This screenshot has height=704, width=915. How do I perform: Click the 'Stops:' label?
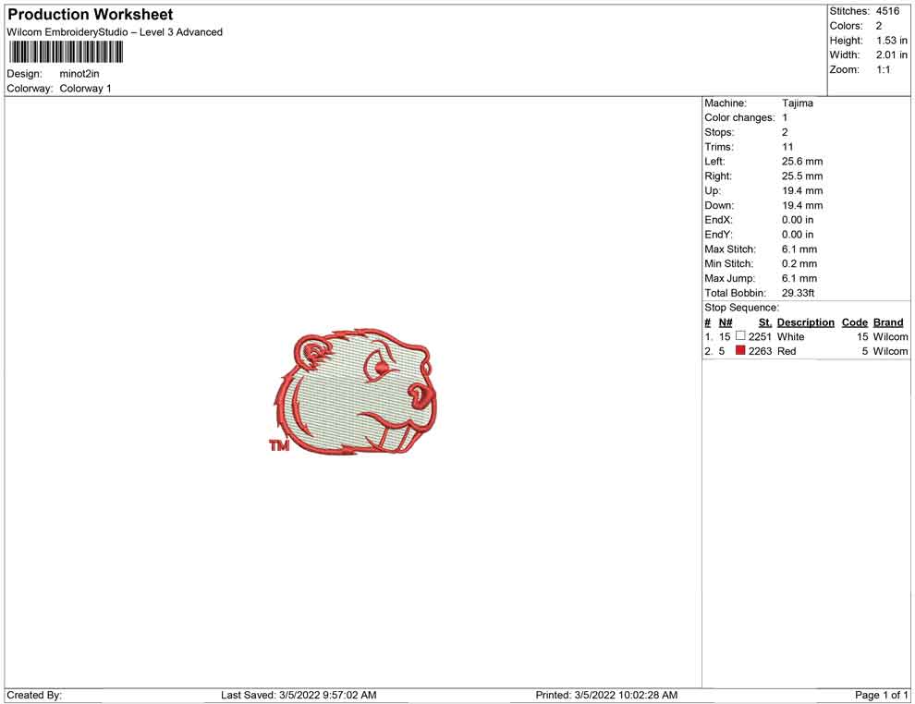(x=719, y=132)
